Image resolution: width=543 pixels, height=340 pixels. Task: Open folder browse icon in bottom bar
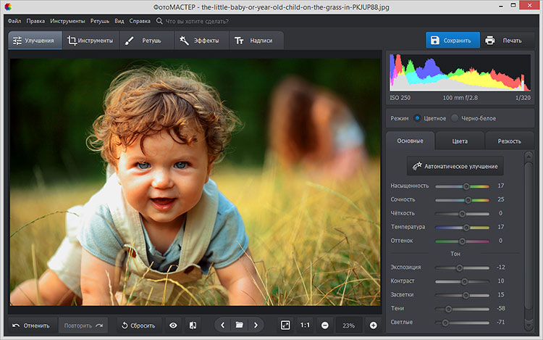coord(239,326)
